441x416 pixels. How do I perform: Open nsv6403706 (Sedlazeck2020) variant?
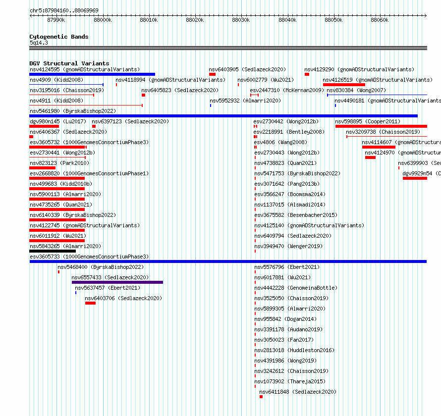[123, 298]
